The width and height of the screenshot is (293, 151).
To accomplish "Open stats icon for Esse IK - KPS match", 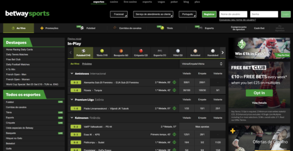I will tap(175, 134).
